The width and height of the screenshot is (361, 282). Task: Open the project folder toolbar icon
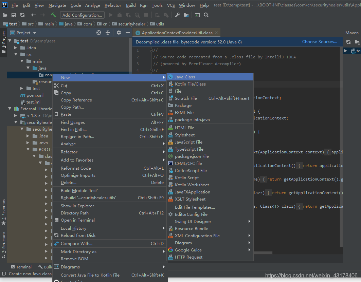click(5, 15)
